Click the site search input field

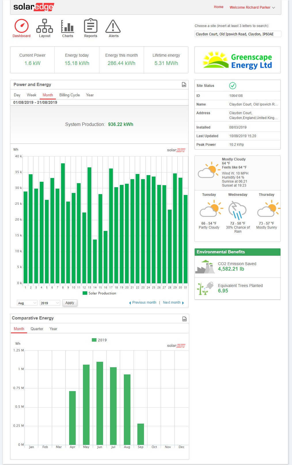pos(238,34)
